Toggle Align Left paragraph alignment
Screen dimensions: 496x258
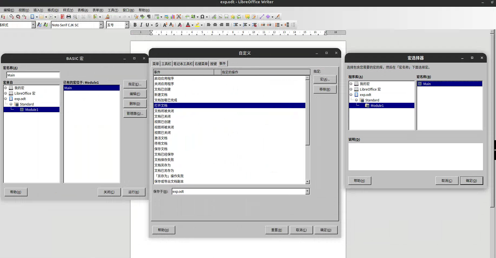click(209, 25)
